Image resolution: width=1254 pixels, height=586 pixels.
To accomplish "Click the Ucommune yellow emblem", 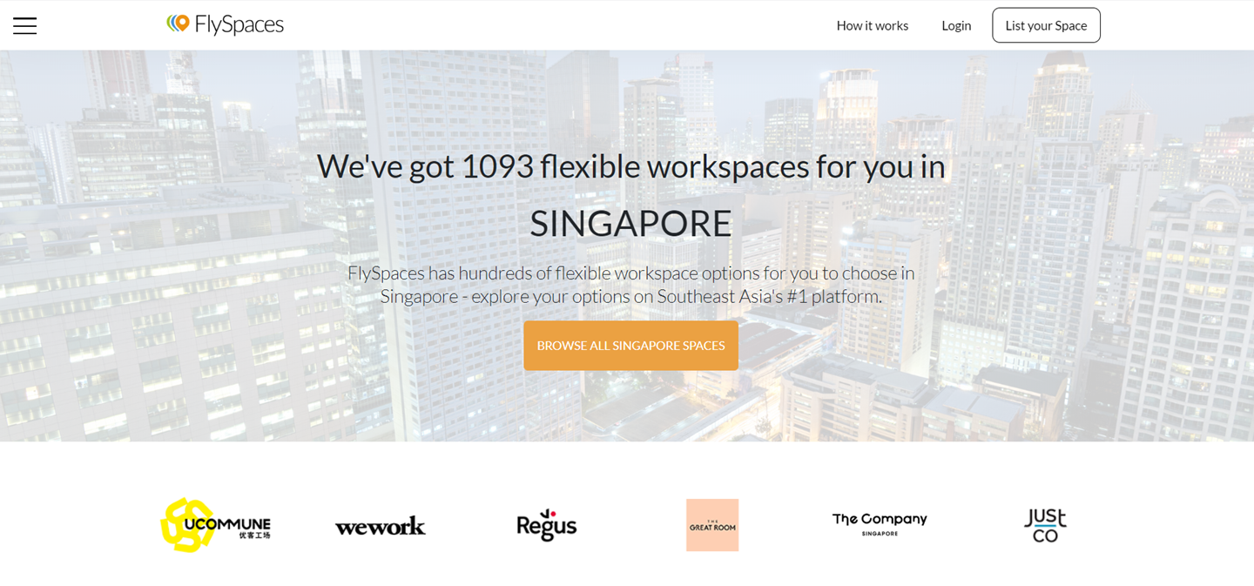I will pos(186,525).
